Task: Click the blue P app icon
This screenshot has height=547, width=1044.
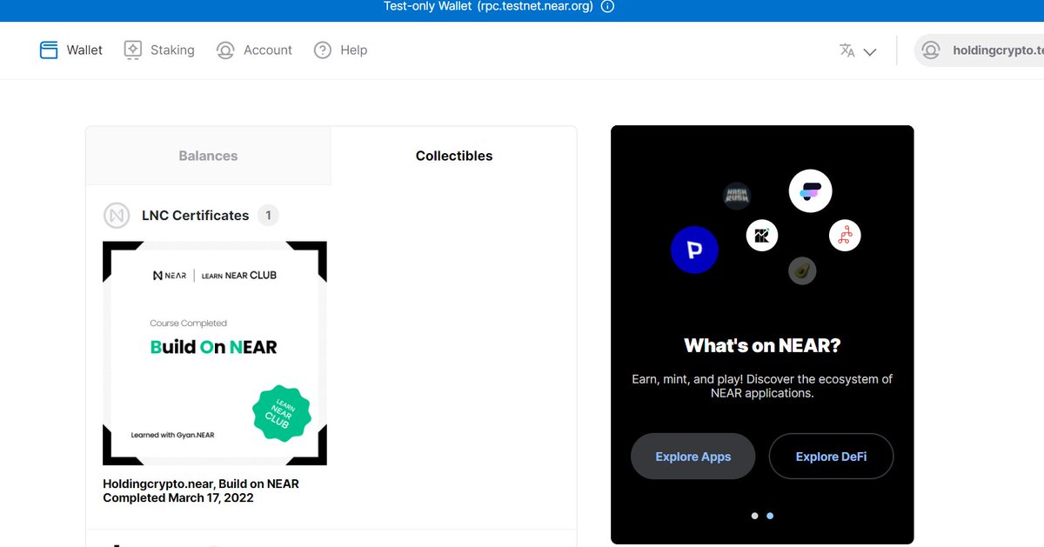Action: point(693,250)
